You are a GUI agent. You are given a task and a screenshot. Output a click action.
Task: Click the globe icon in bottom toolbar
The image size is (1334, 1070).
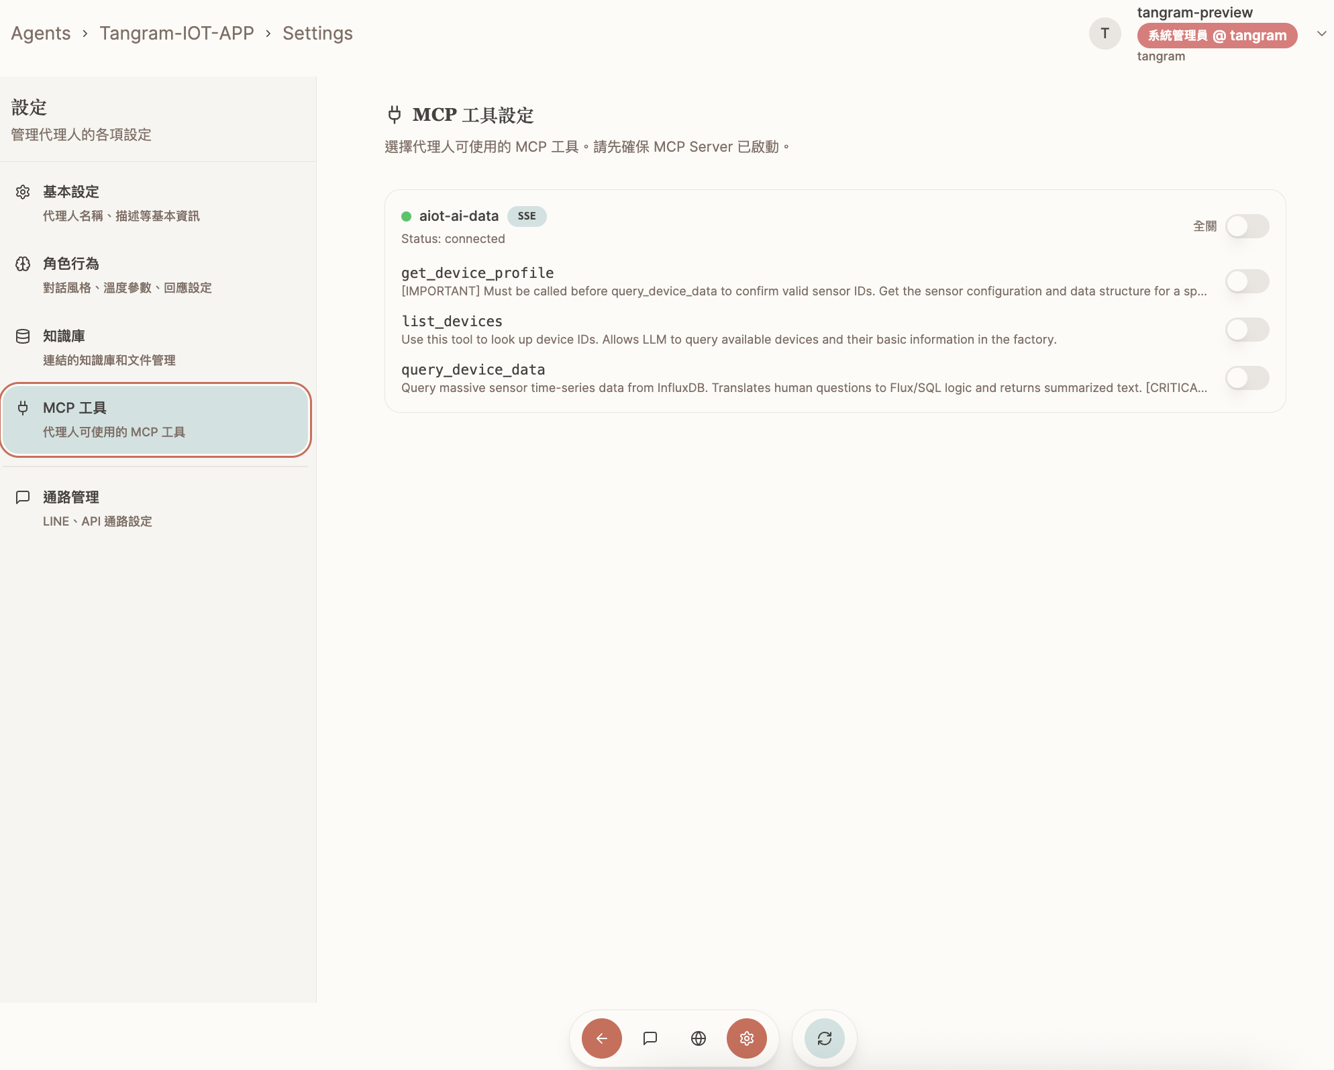point(698,1038)
